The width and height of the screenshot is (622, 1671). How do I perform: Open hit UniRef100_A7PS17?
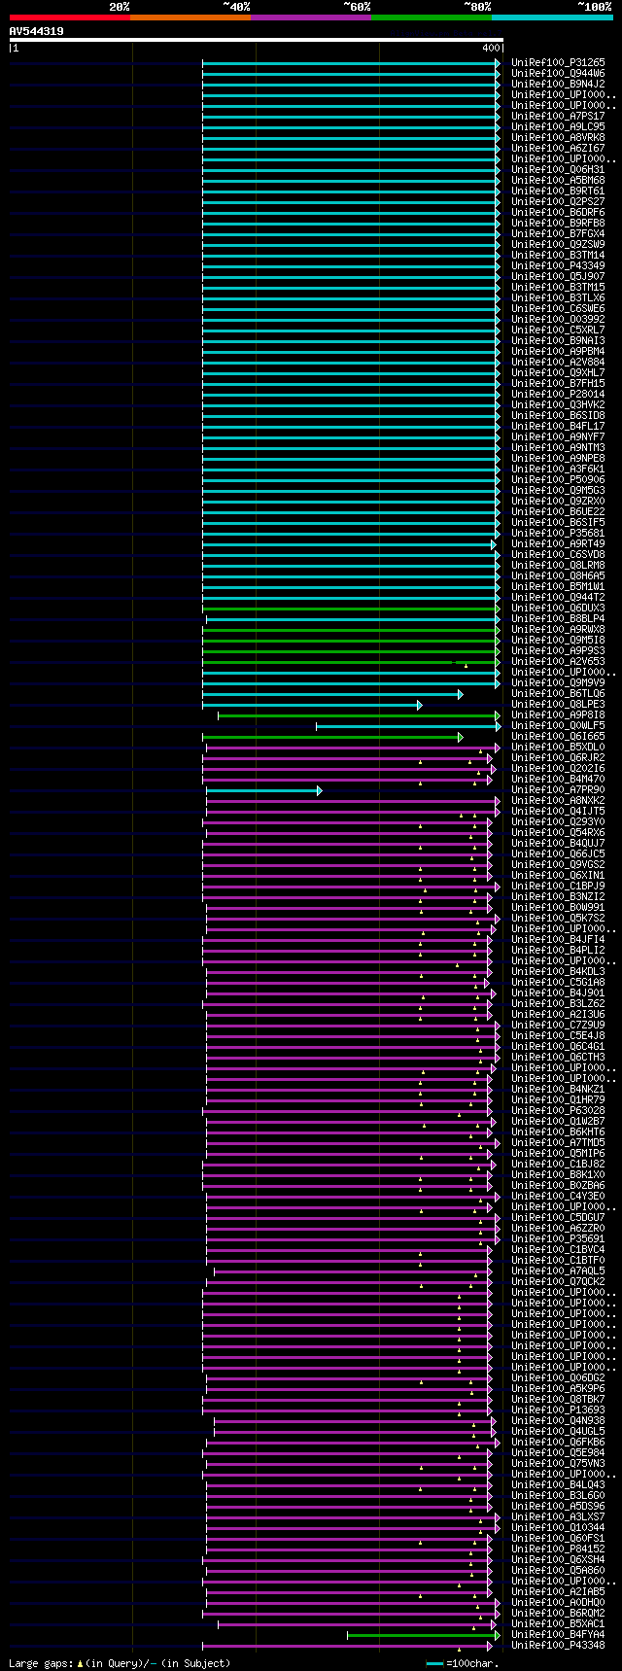(x=558, y=117)
